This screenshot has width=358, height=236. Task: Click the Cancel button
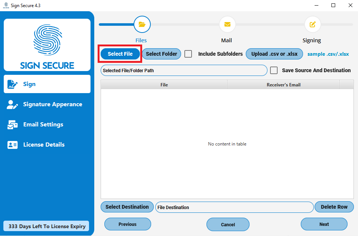coord(228,224)
